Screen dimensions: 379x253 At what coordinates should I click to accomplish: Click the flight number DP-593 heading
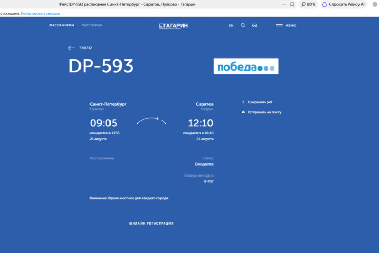pyautogui.click(x=101, y=66)
